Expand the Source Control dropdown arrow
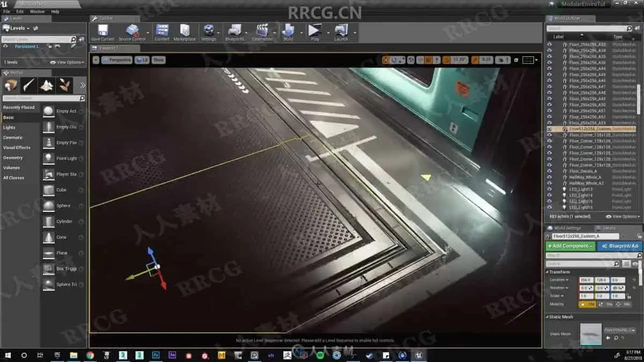Screen dimensions: 644x362 (148, 32)
